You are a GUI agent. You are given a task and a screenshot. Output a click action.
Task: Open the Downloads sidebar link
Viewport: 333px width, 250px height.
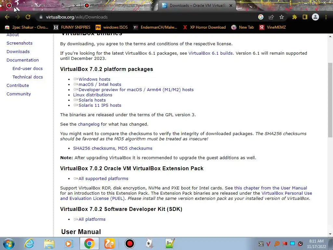(x=18, y=52)
